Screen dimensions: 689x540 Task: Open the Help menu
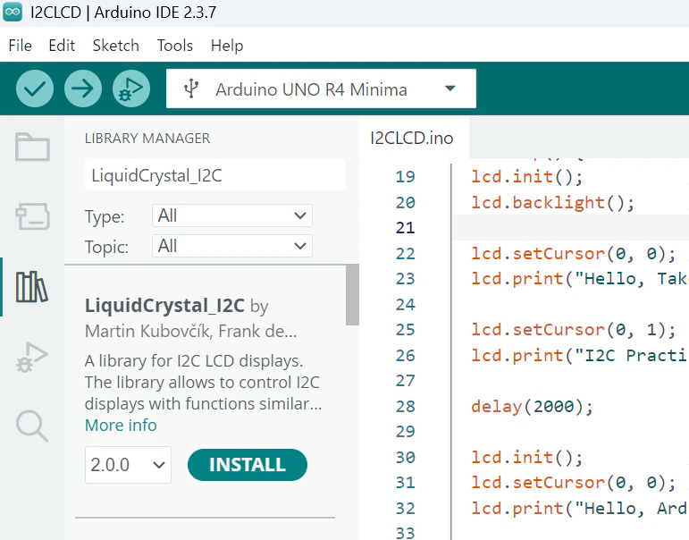pyautogui.click(x=227, y=46)
